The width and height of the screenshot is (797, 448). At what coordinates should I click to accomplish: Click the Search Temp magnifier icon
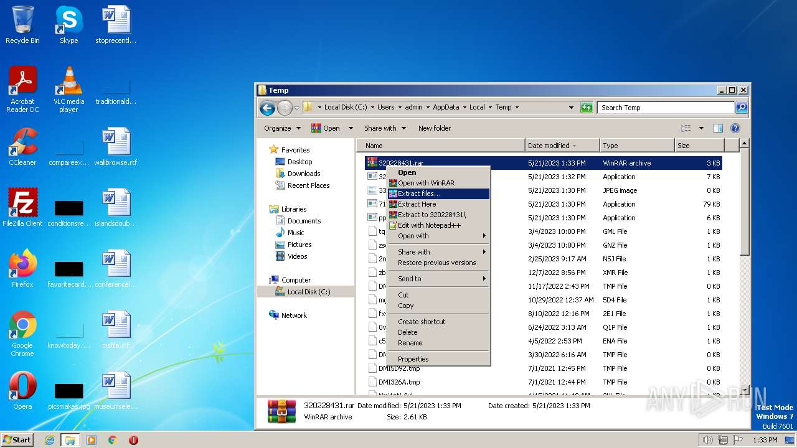741,108
